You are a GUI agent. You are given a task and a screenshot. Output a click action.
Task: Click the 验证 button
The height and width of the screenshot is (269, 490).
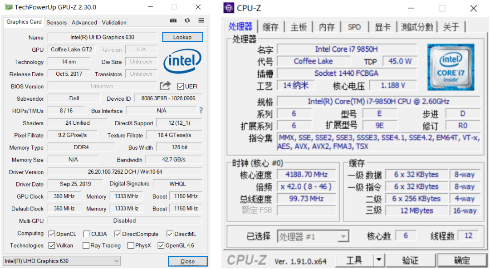(x=410, y=259)
